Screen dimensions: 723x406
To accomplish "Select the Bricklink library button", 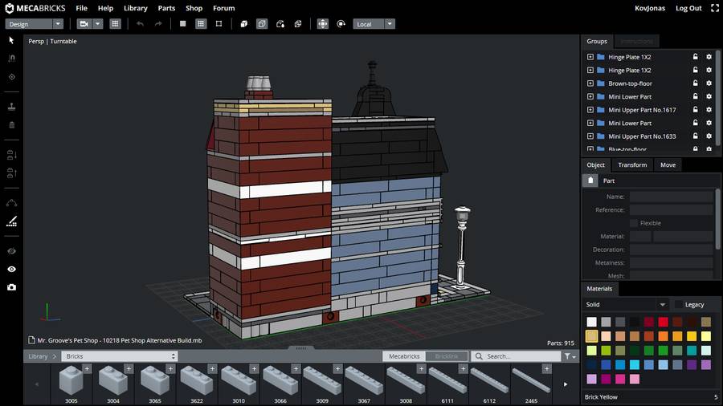I will 447,356.
